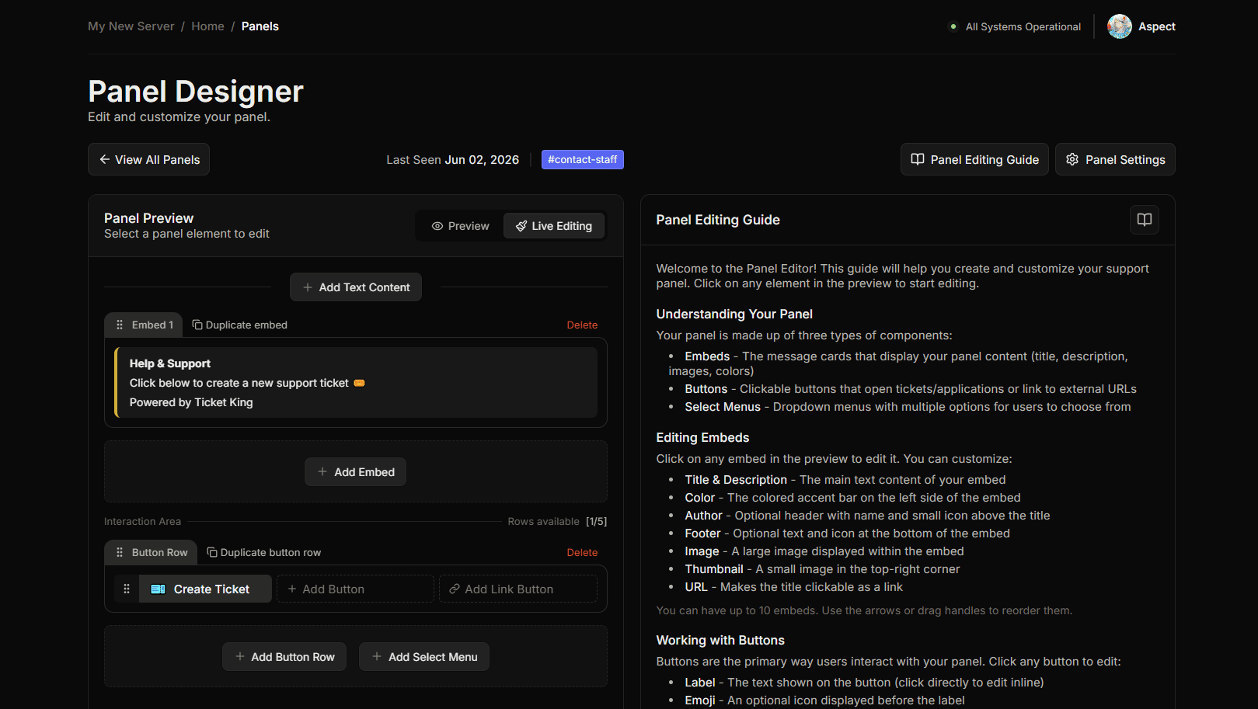Click the Embed 1 drag handle icon
Viewport: 1258px width, 709px height.
coord(120,325)
